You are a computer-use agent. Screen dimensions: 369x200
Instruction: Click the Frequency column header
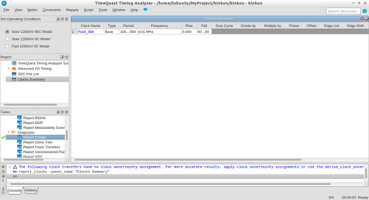[159, 26]
